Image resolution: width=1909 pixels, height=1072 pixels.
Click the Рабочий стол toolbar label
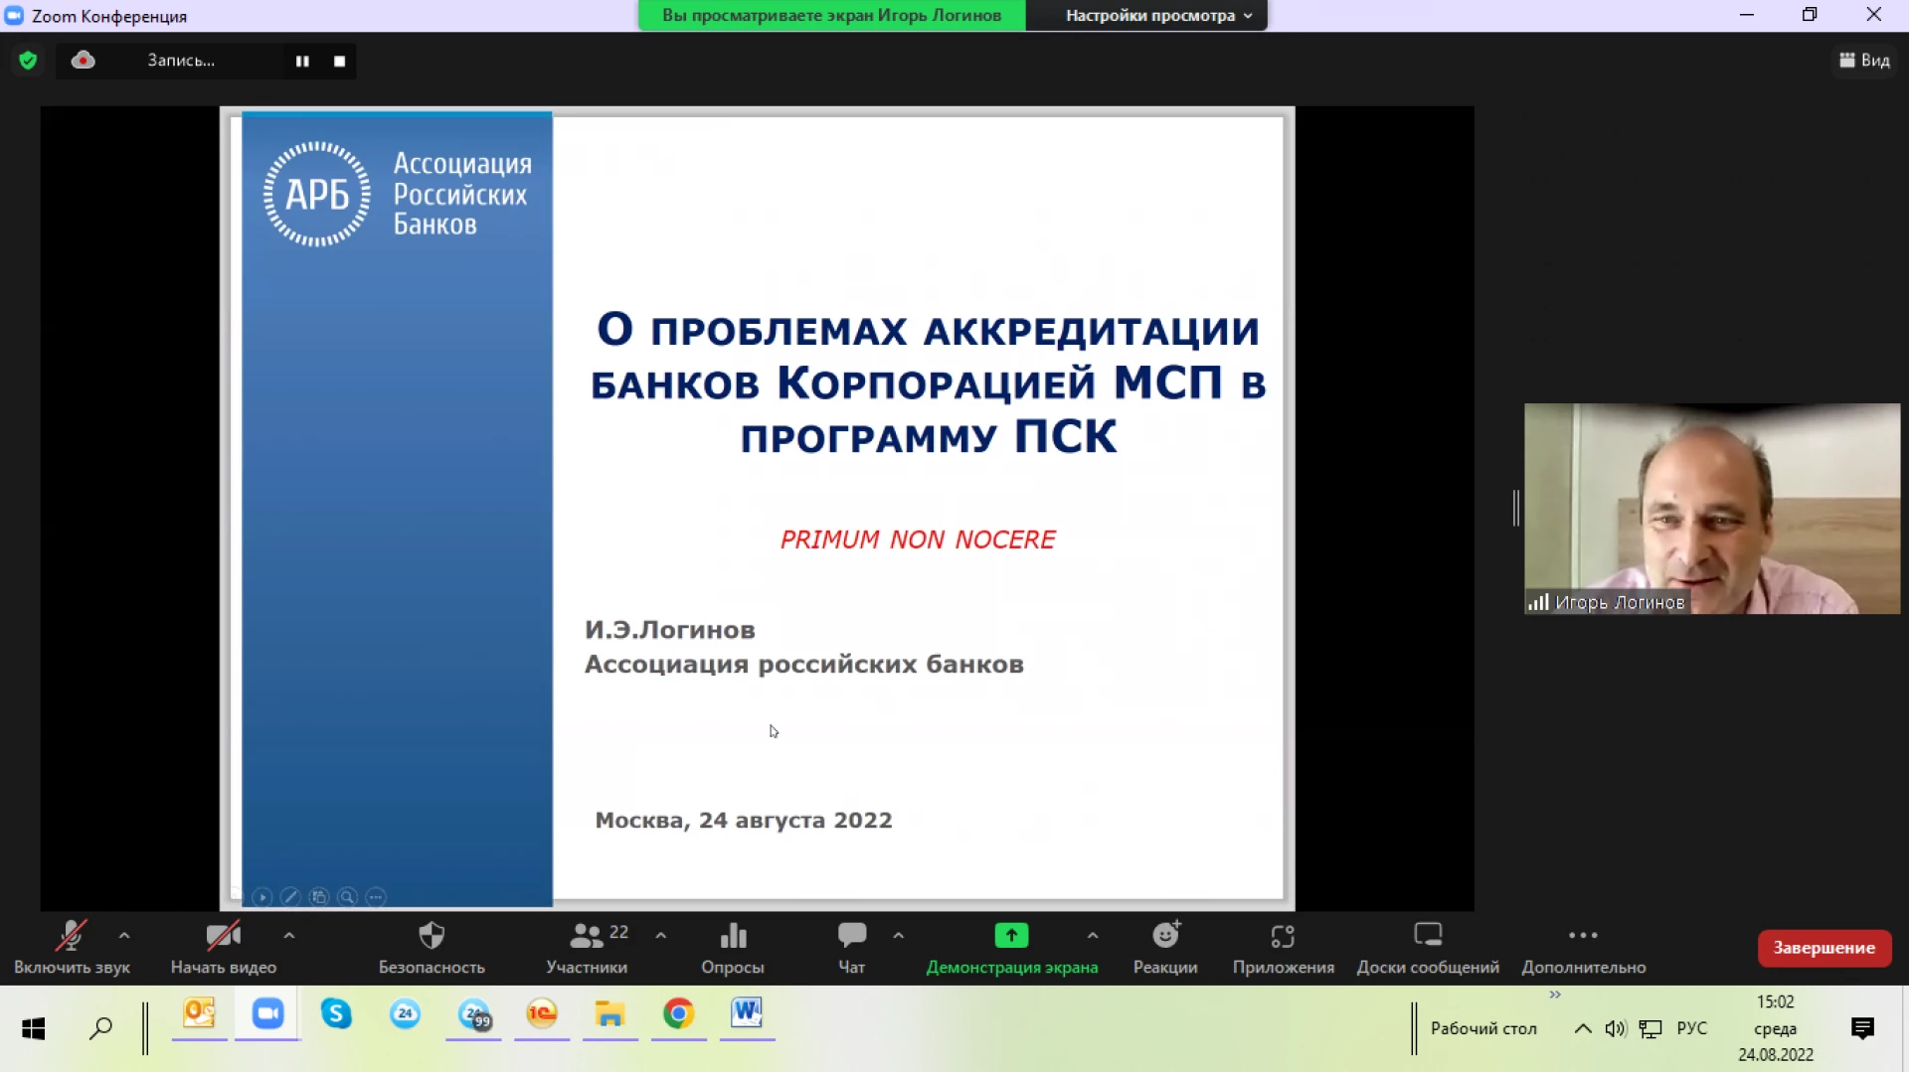pos(1483,1028)
